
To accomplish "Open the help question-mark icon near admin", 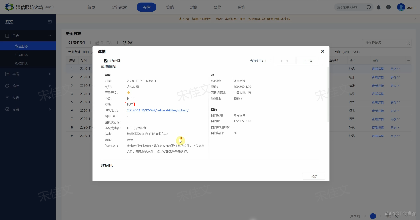I will [x=388, y=7].
